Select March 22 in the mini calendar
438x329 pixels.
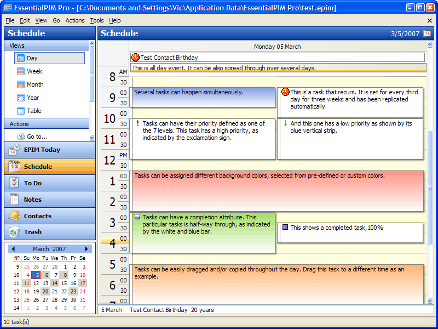(x=64, y=292)
